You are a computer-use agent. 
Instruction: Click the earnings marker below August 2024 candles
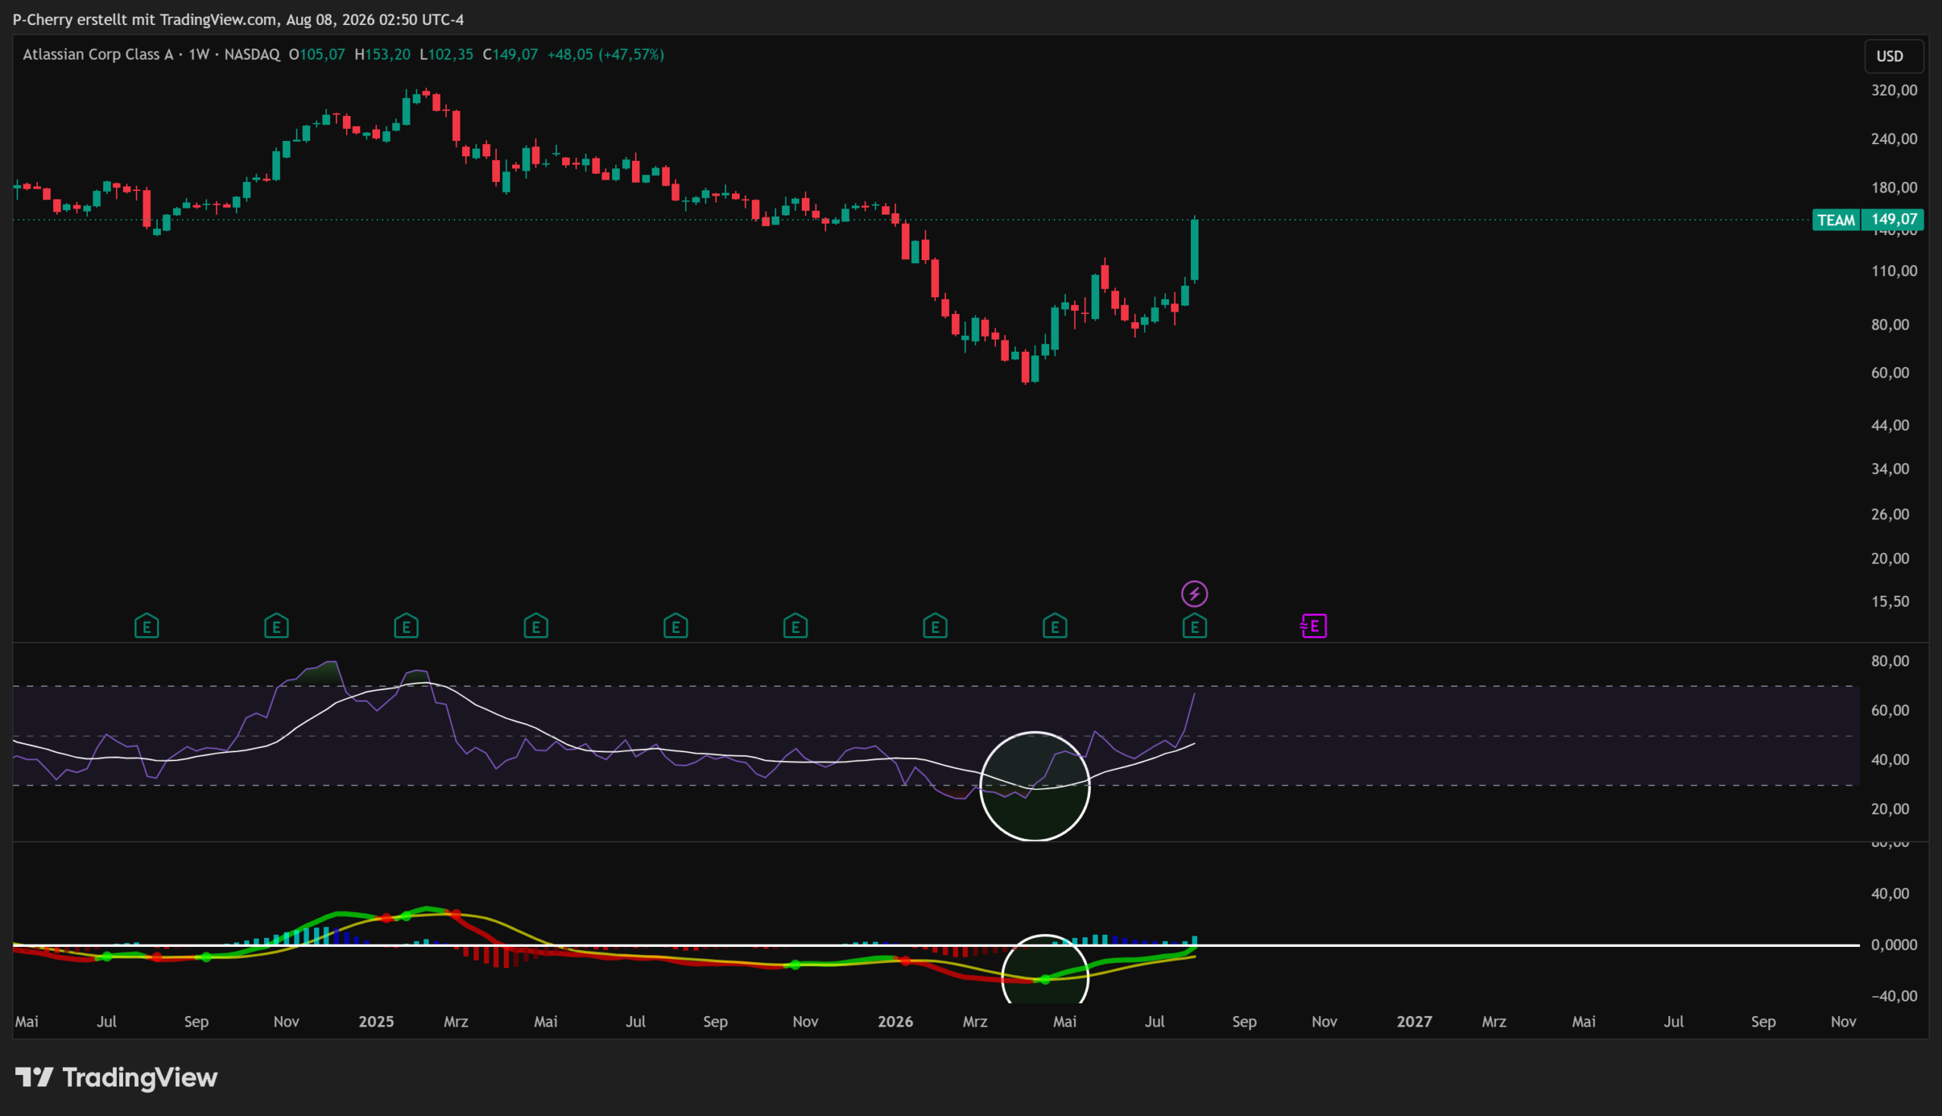[146, 626]
